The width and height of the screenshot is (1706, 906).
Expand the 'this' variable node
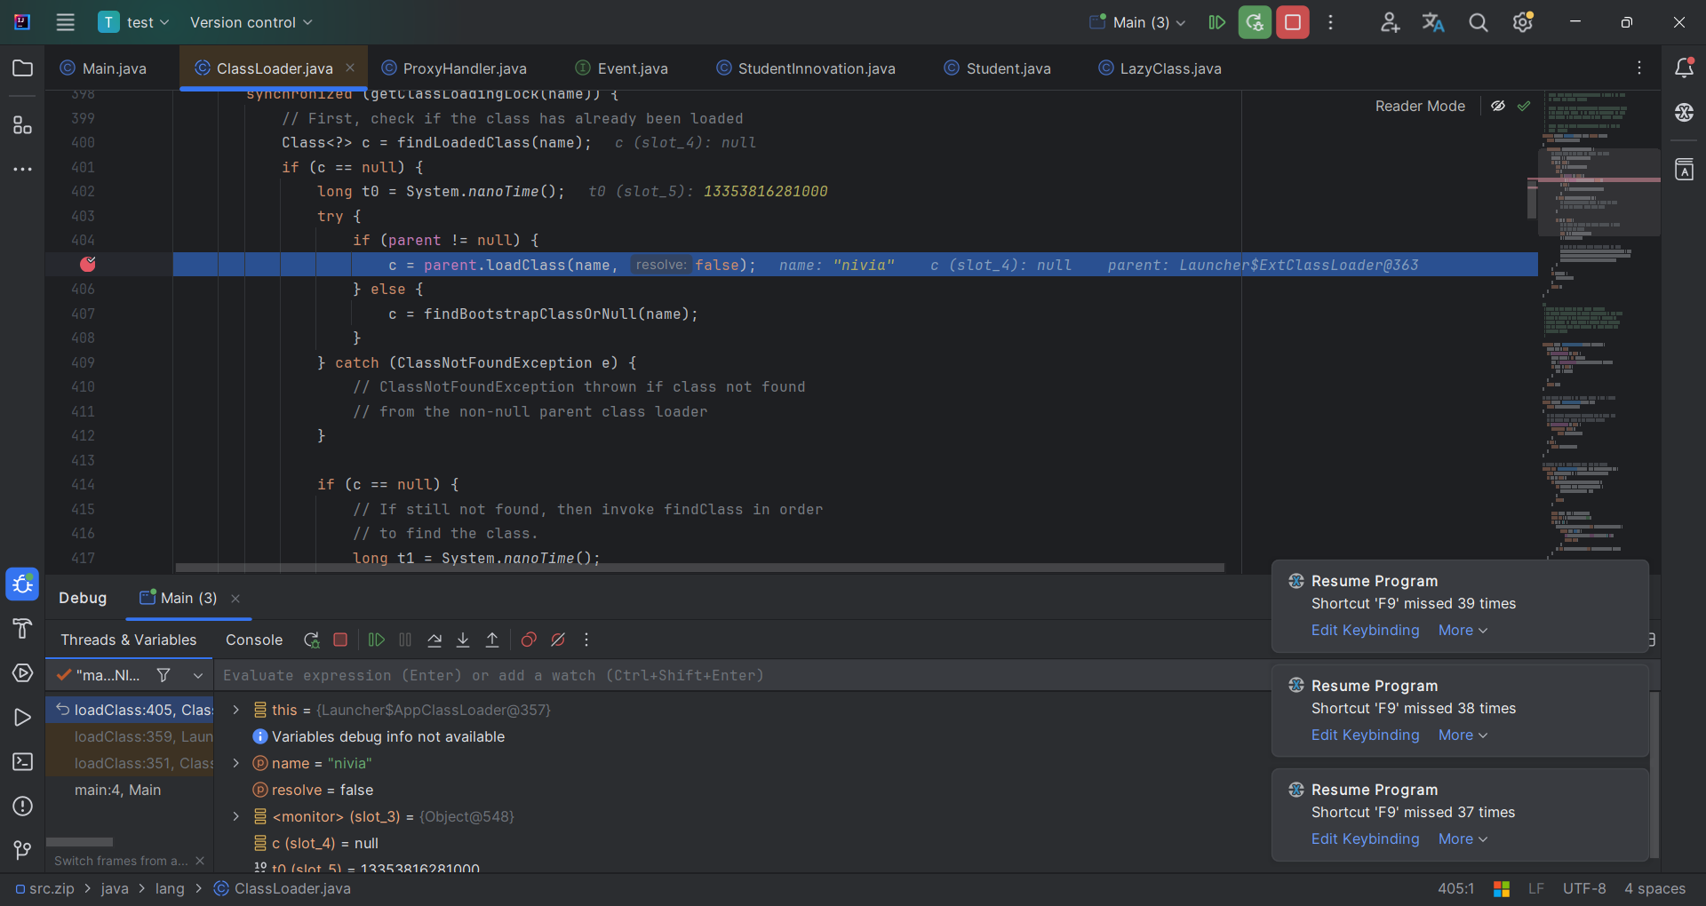click(x=235, y=710)
